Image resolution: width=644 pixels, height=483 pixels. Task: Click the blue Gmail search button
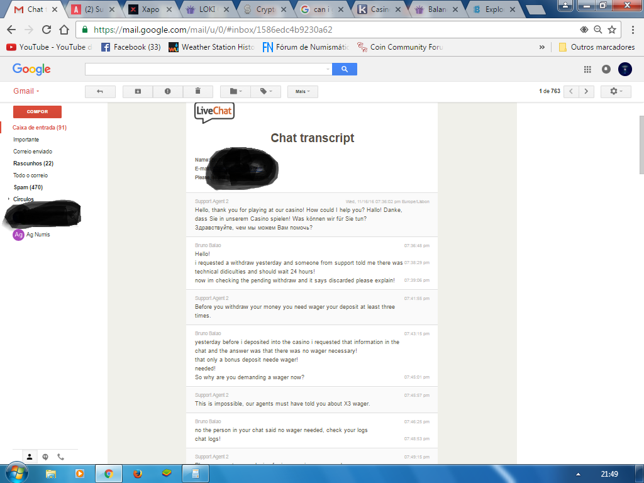pyautogui.click(x=344, y=69)
